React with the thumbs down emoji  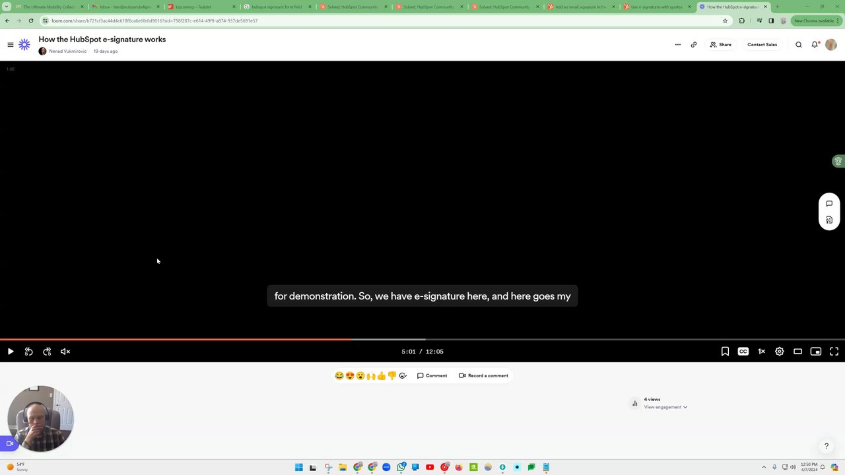click(392, 376)
